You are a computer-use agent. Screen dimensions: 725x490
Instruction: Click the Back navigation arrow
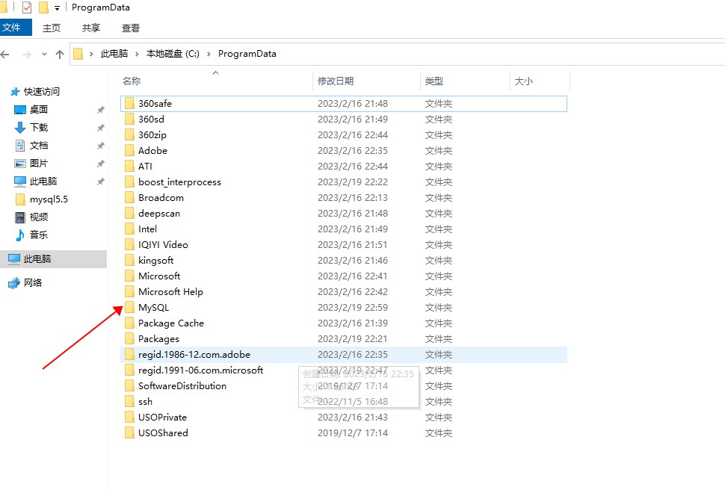coord(5,55)
